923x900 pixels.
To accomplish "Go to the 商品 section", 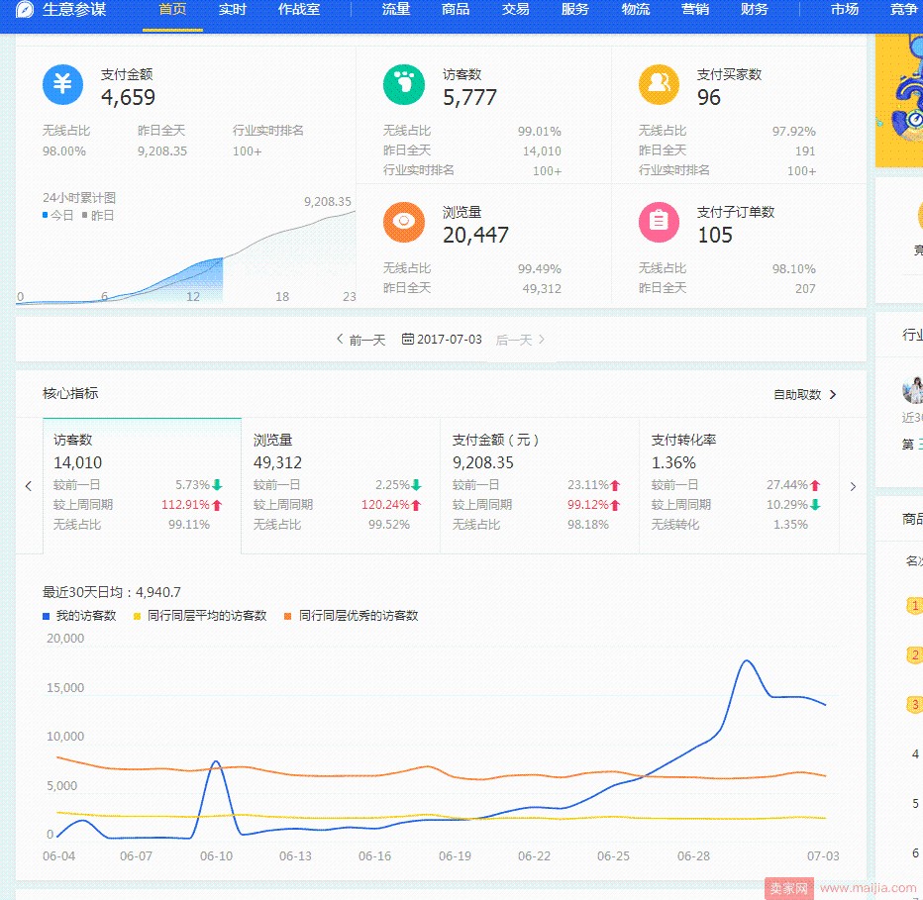I will pos(456,10).
